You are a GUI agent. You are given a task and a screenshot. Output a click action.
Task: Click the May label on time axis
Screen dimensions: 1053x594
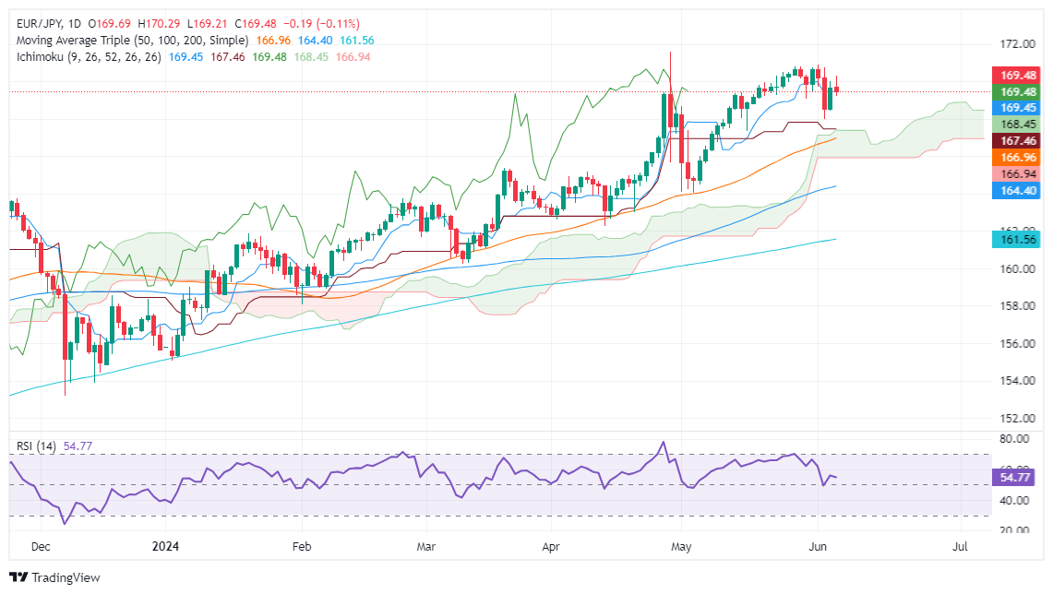coord(681,547)
